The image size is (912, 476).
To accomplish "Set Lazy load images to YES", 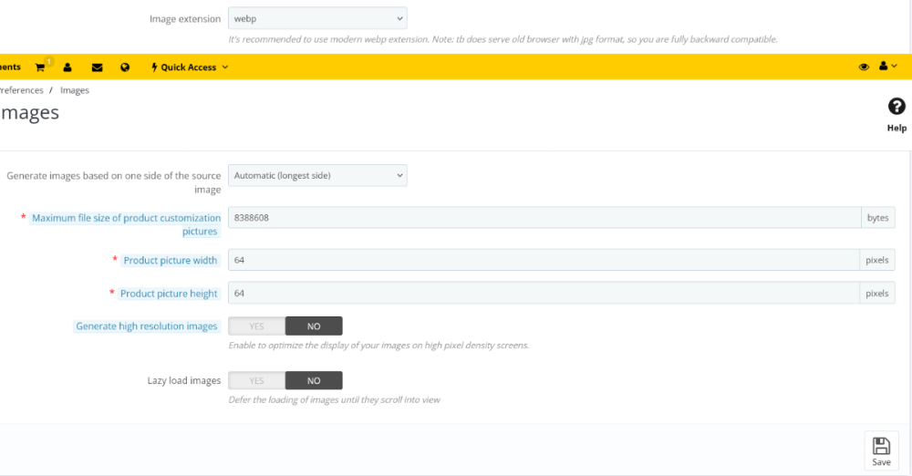I will pos(256,380).
